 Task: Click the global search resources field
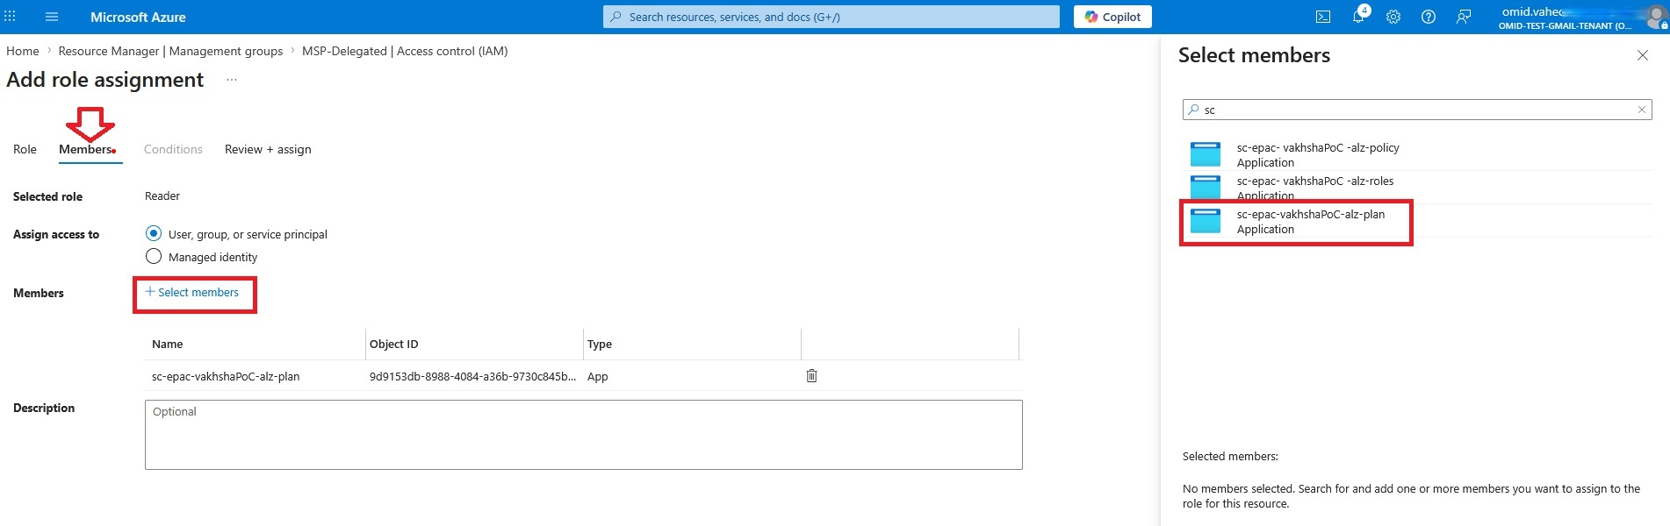[831, 17]
